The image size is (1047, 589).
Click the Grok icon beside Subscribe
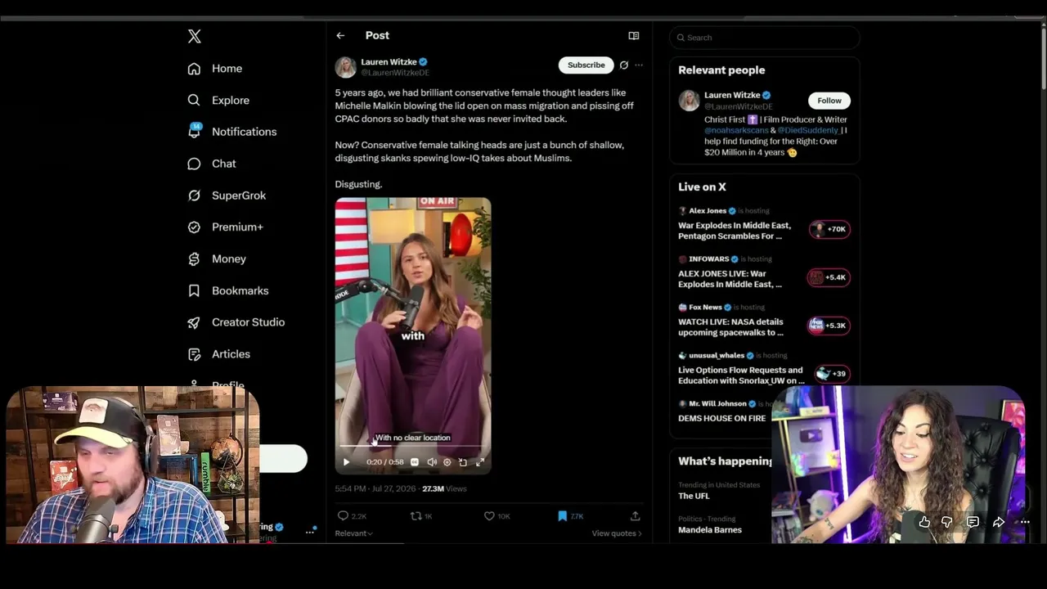point(624,65)
